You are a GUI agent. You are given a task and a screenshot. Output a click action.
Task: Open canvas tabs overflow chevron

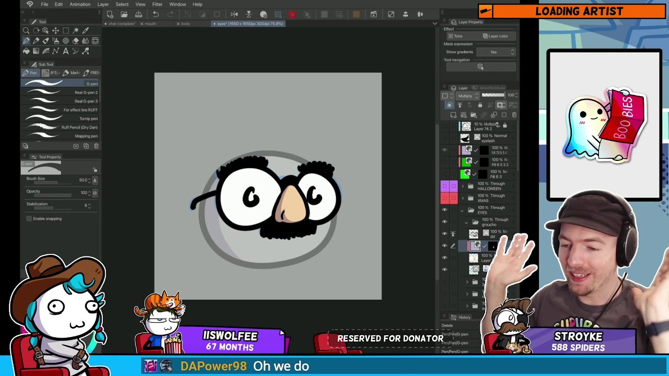[434, 23]
